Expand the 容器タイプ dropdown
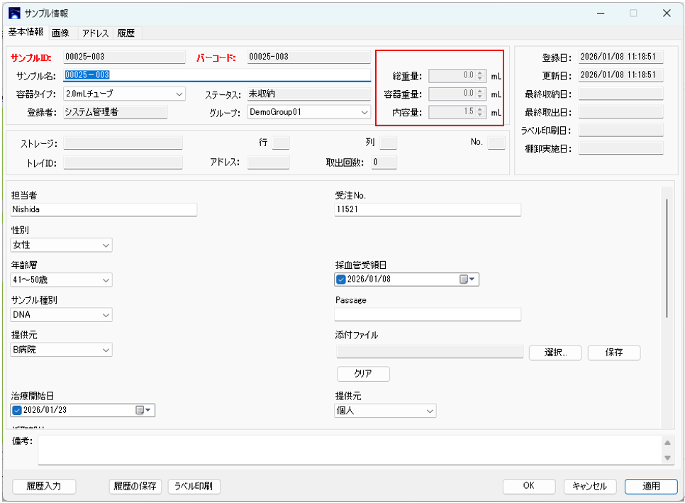The height and width of the screenshot is (503, 685). click(178, 94)
